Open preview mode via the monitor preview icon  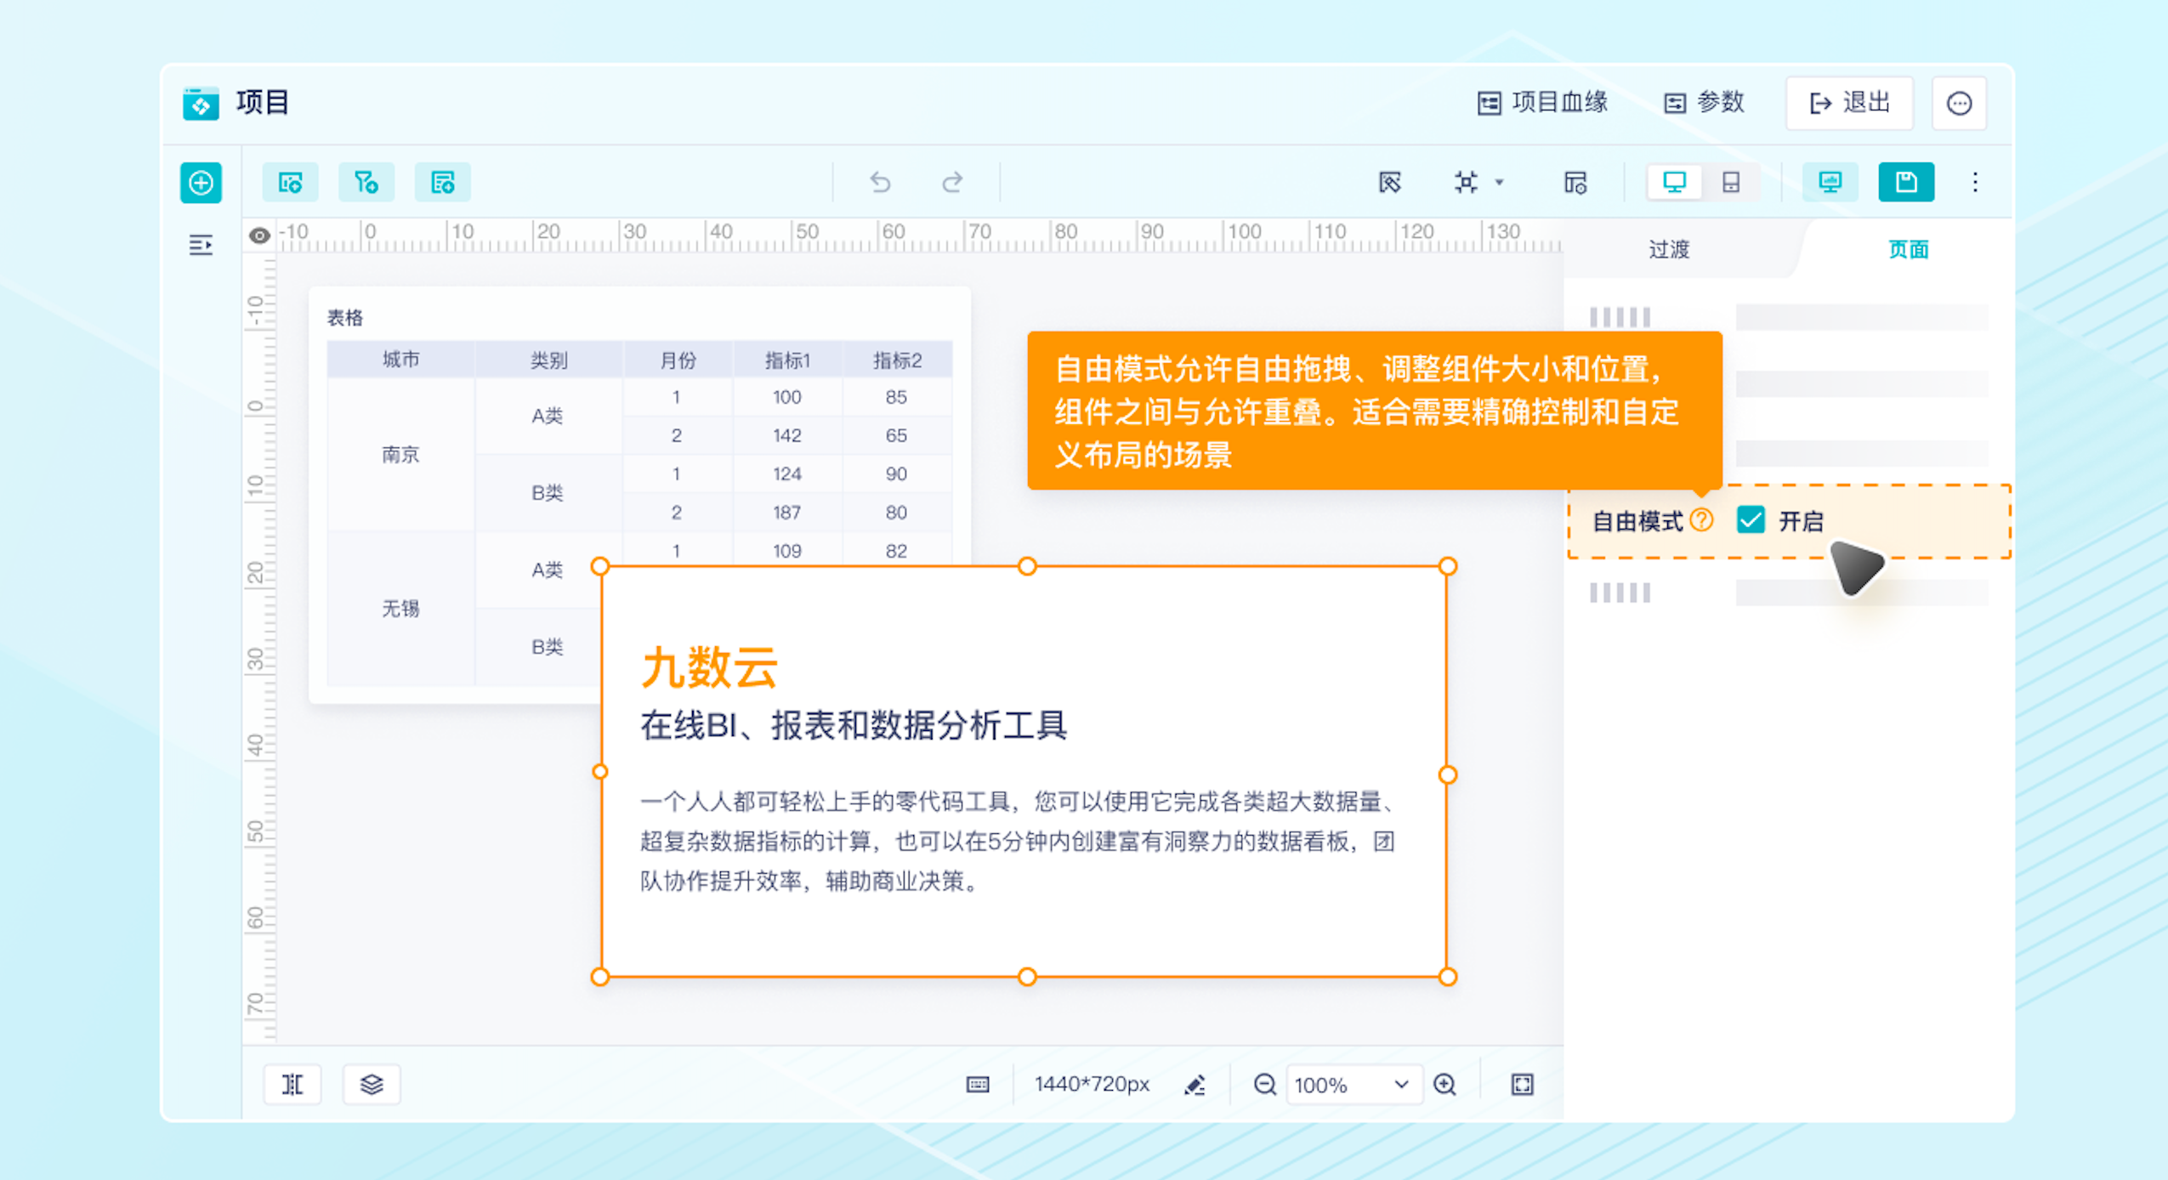[1830, 182]
